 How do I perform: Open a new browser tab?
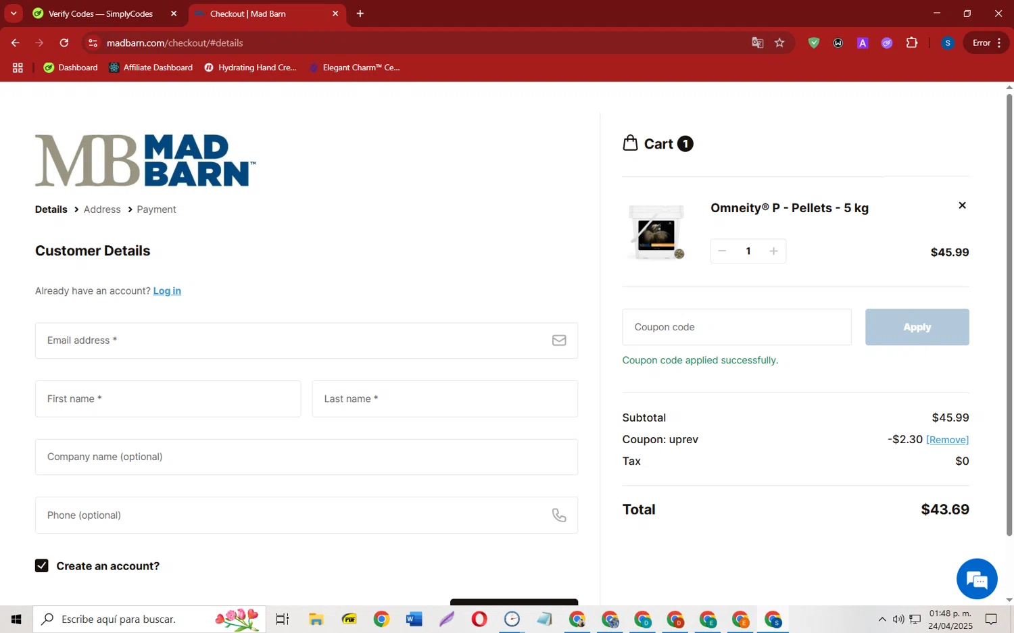point(360,14)
